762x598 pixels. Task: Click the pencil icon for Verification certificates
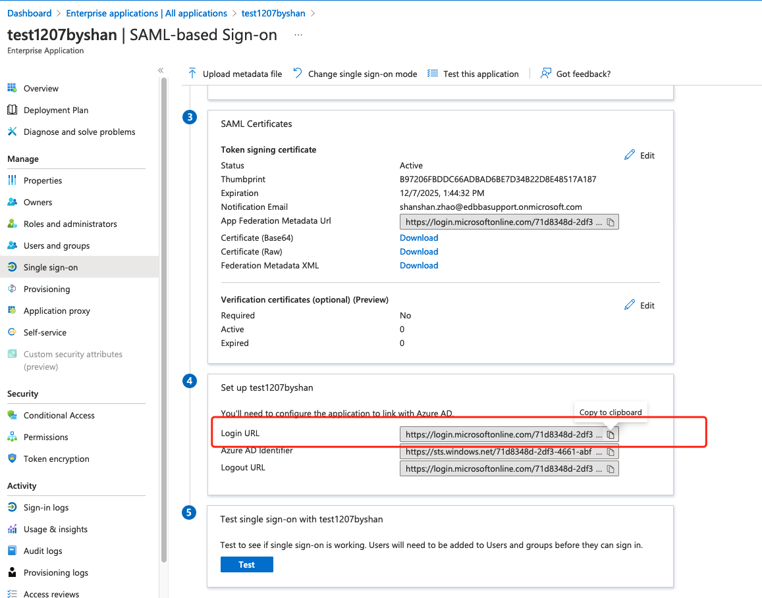(x=630, y=305)
